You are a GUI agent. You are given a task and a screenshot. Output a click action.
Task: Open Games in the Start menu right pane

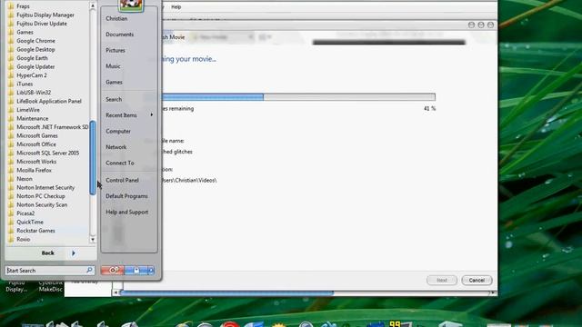click(114, 83)
